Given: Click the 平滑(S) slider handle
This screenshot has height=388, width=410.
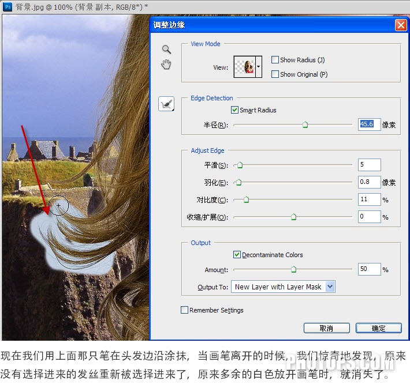Looking at the screenshot, I should [x=240, y=165].
